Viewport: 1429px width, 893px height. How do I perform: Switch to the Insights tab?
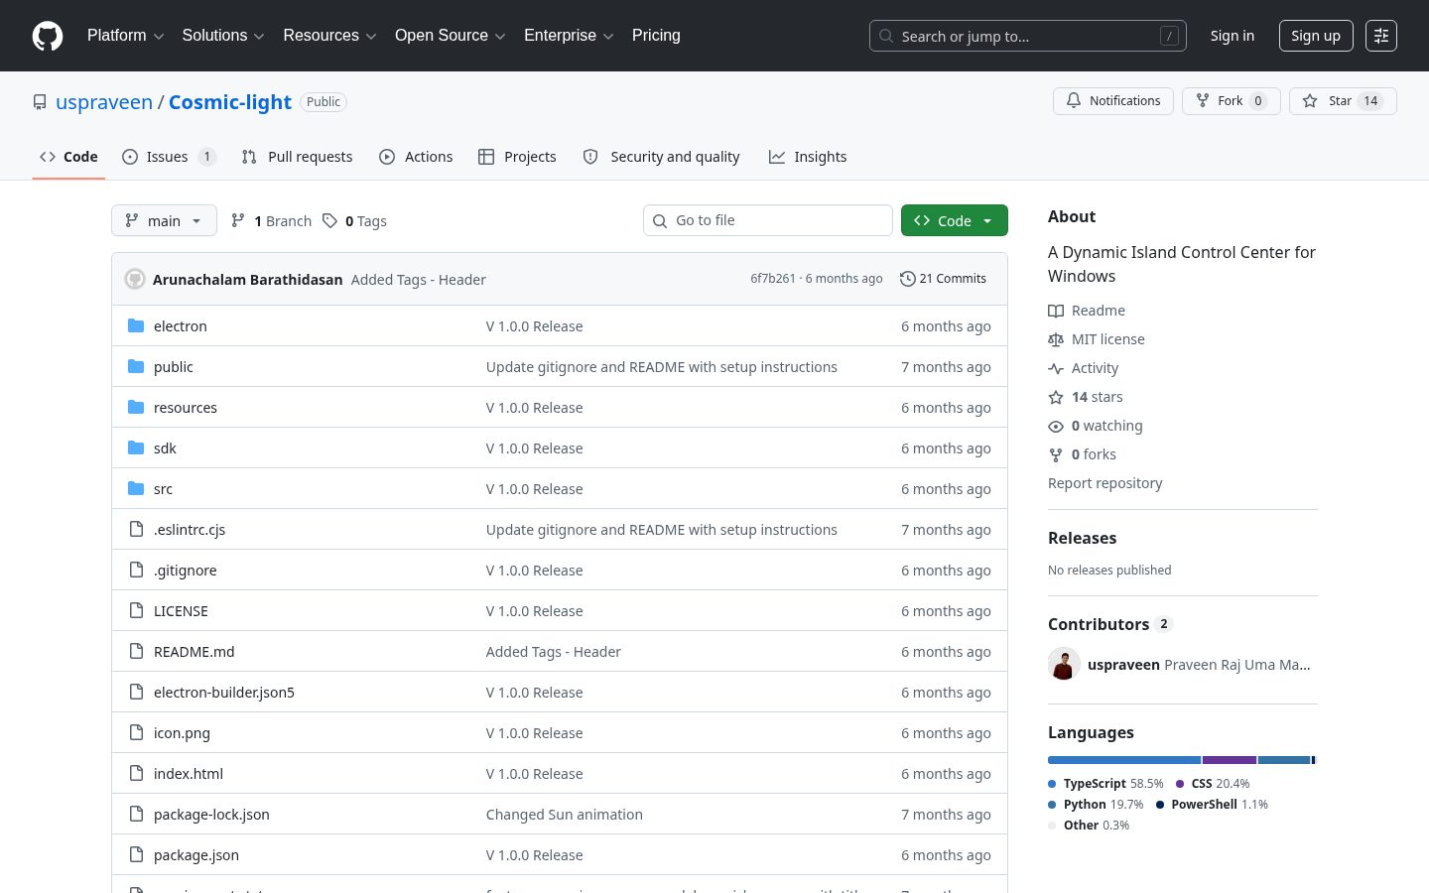tap(808, 157)
